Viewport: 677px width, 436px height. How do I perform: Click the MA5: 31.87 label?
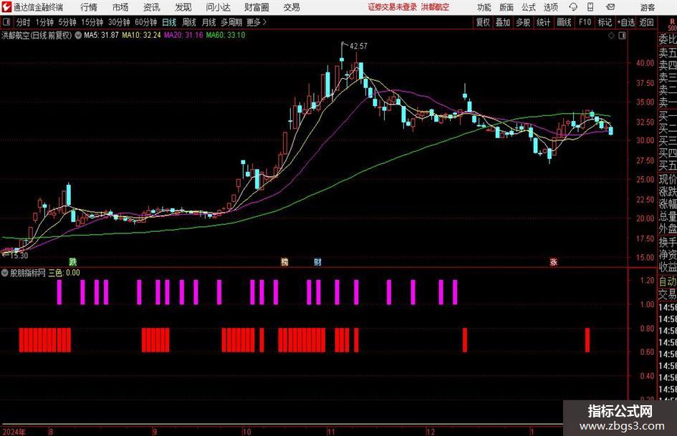[101, 35]
